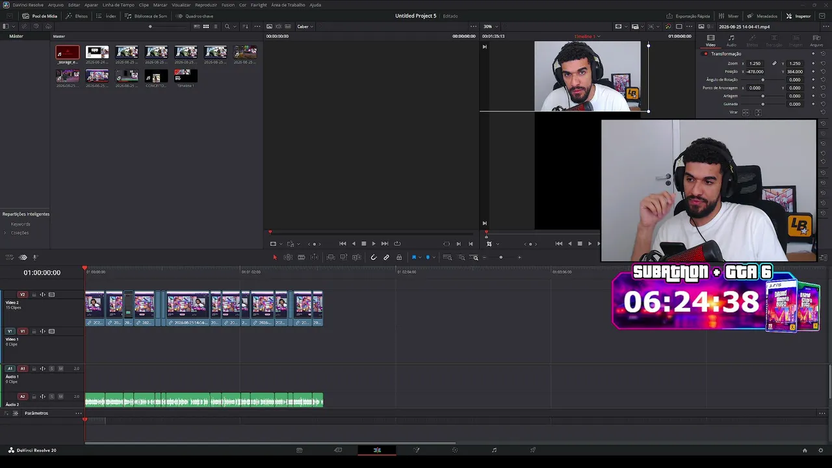
Task: Open the Fusion page icon
Action: 417,450
